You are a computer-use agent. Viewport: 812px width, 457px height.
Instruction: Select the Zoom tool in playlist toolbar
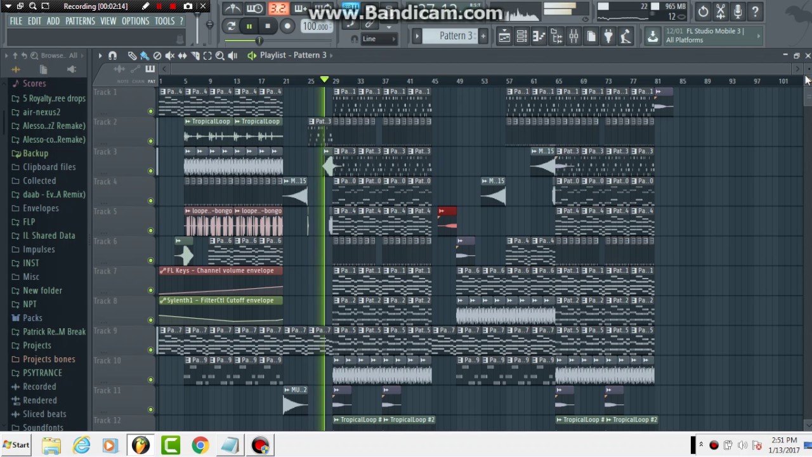click(x=219, y=56)
